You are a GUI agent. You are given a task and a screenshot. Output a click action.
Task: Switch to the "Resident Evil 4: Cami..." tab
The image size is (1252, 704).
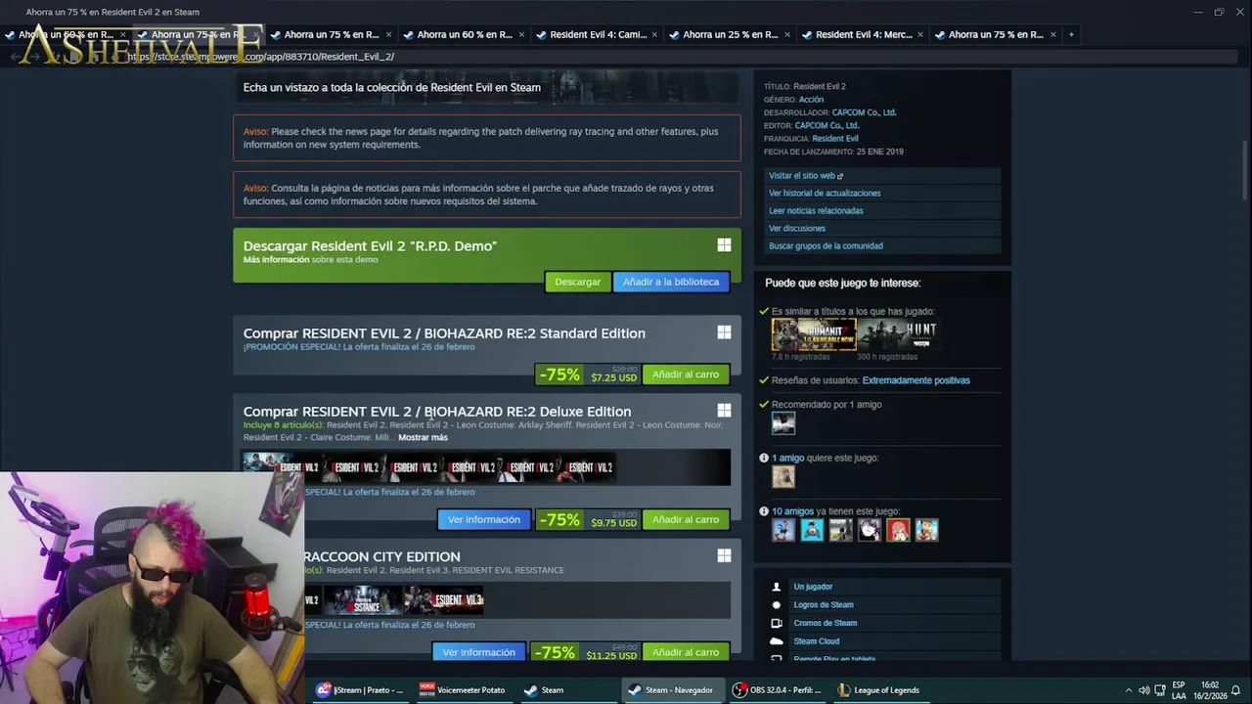tap(598, 34)
